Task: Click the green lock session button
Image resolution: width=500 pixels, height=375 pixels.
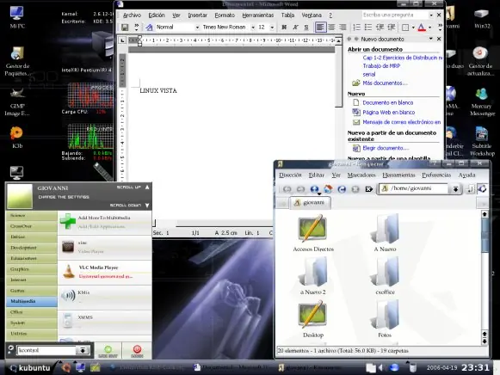Action: point(108,350)
